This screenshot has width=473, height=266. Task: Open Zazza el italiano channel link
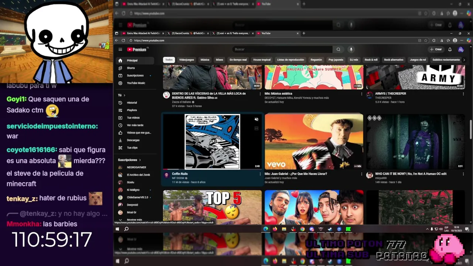coord(182,102)
